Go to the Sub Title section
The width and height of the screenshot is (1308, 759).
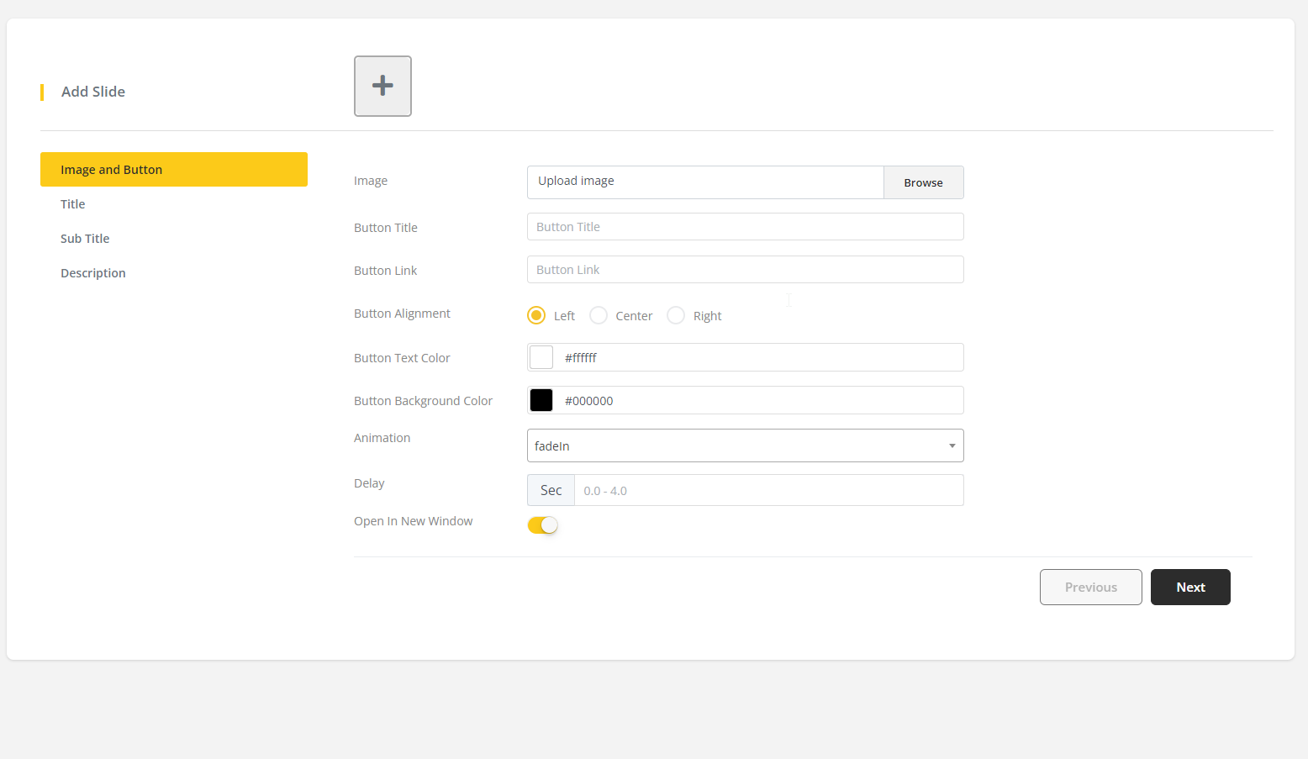[85, 239]
